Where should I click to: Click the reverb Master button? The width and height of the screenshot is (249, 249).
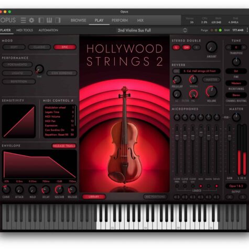pyautogui.click(x=211, y=80)
